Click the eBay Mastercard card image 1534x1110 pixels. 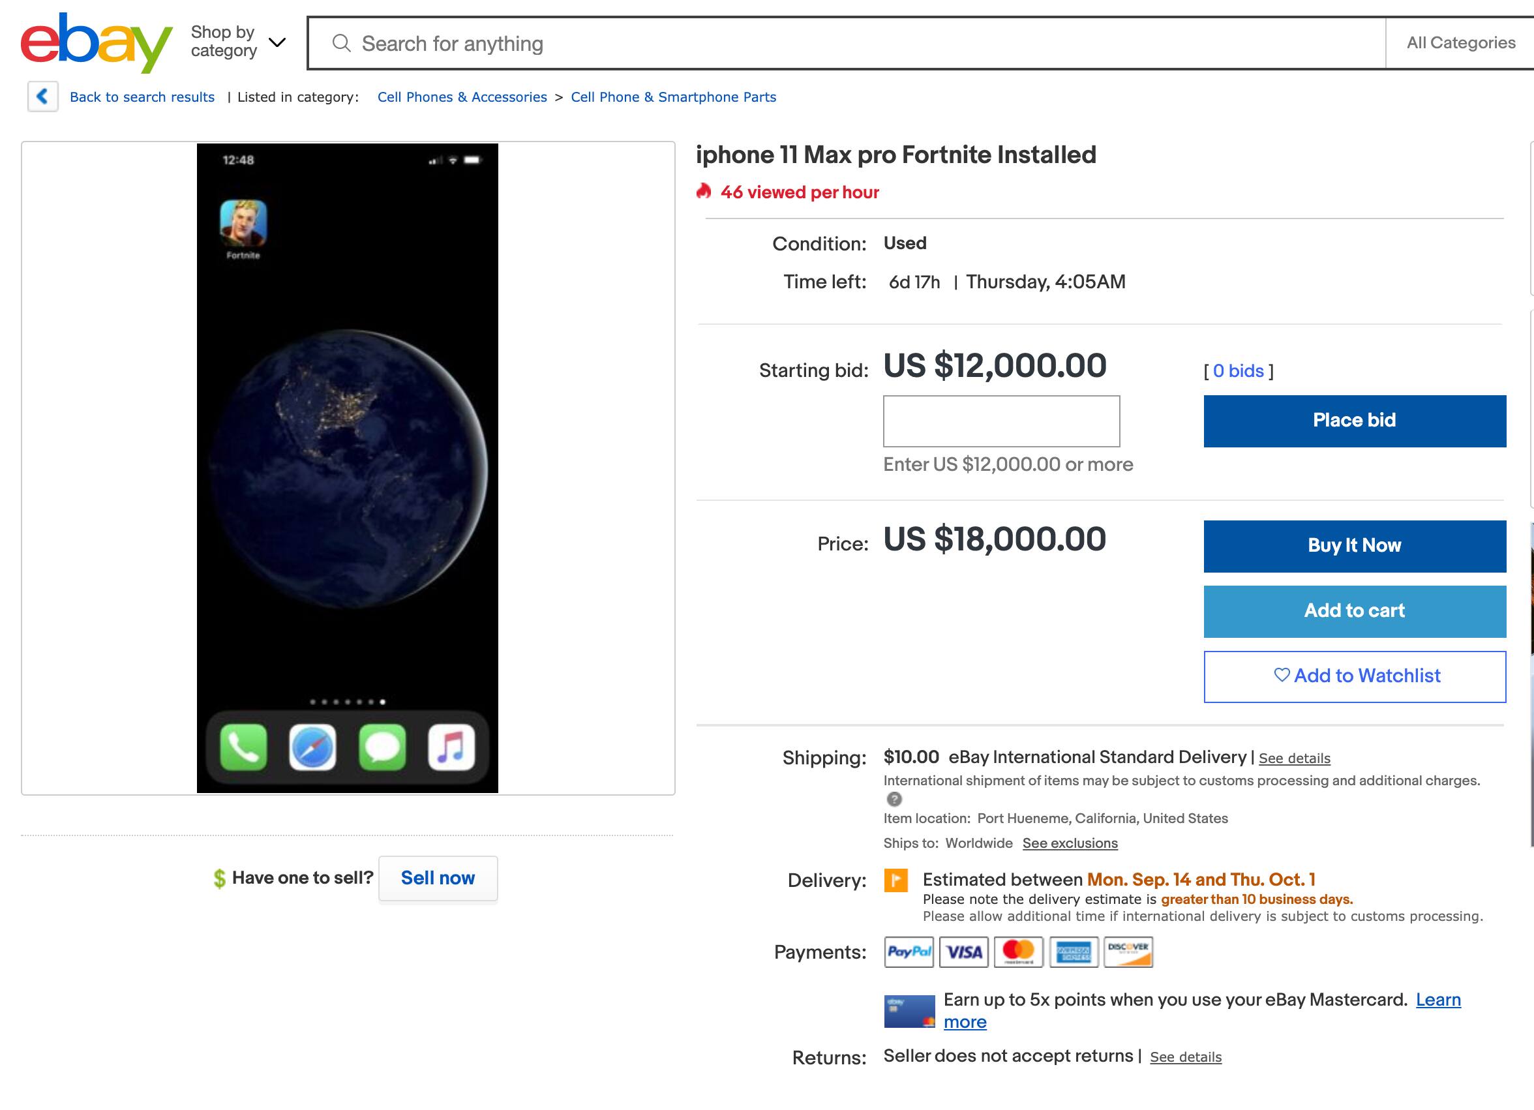[x=909, y=1011]
